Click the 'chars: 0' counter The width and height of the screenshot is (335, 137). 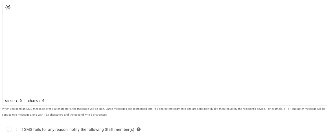(x=36, y=101)
